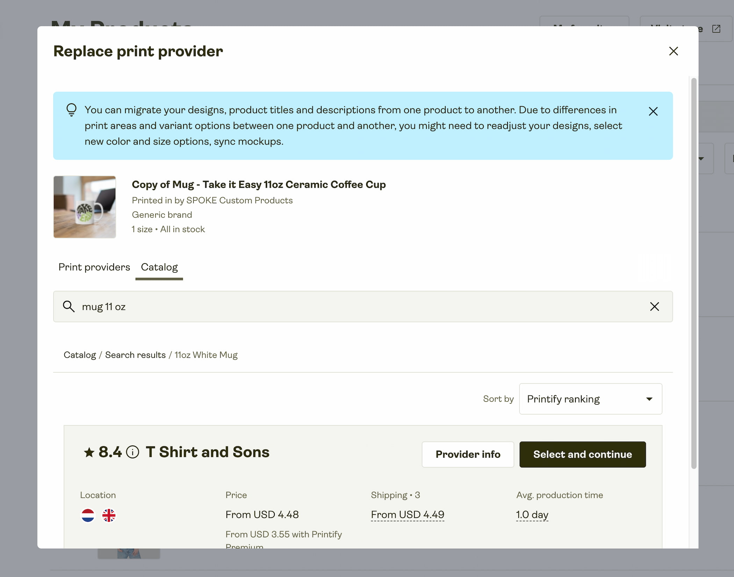This screenshot has width=734, height=577.
Task: Open Provider info for T Shirt and Sons
Action: pyautogui.click(x=468, y=454)
